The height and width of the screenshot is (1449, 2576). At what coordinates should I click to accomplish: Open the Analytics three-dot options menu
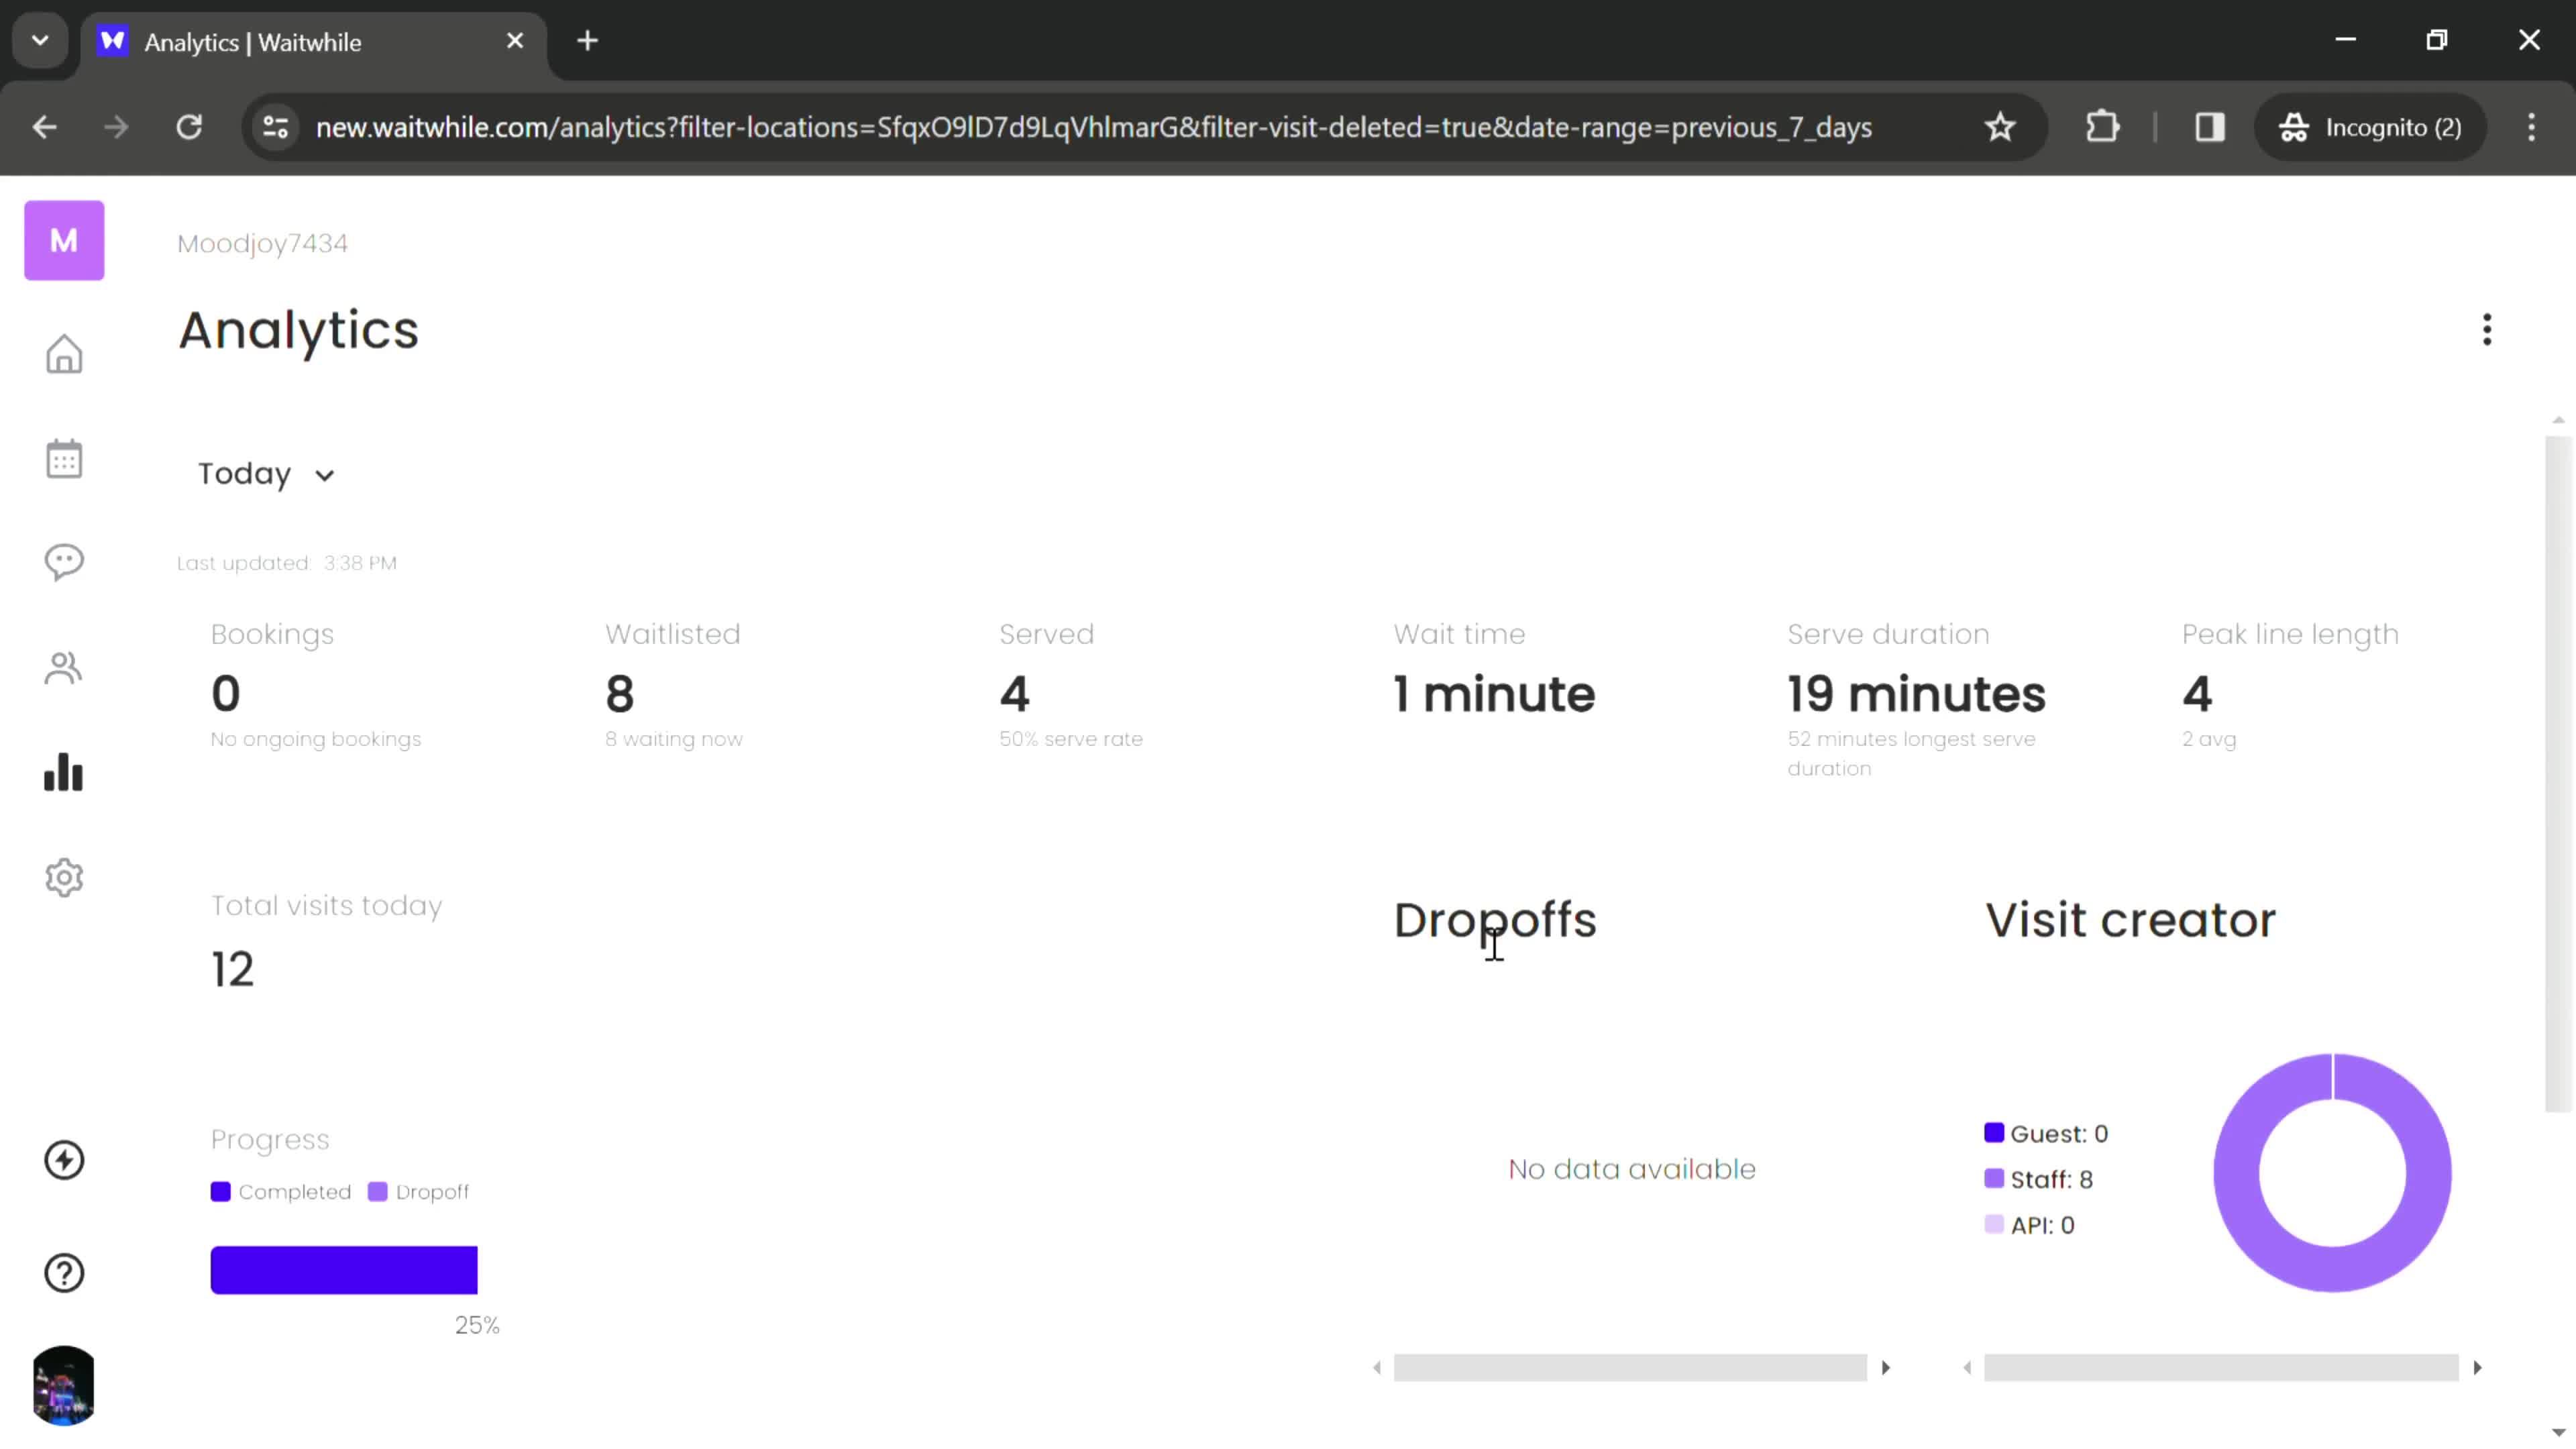click(2487, 330)
